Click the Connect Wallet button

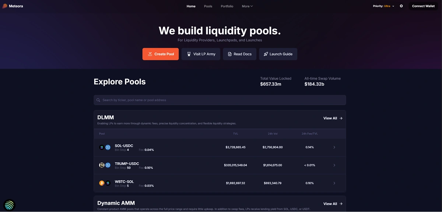423,6
